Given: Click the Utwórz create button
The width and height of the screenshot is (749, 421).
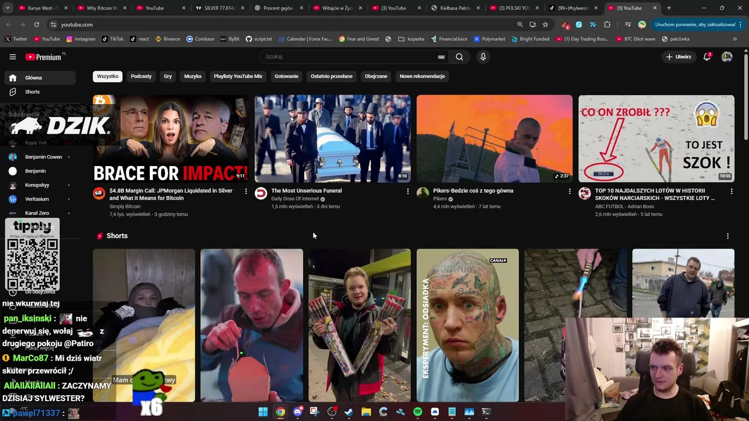Looking at the screenshot, I should tap(679, 57).
